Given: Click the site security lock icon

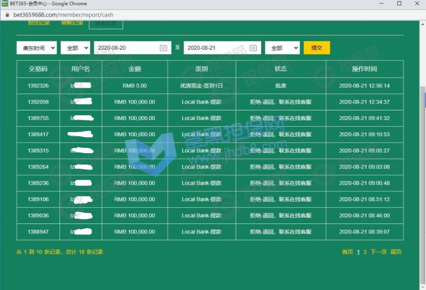Looking at the screenshot, I should click(x=7, y=14).
